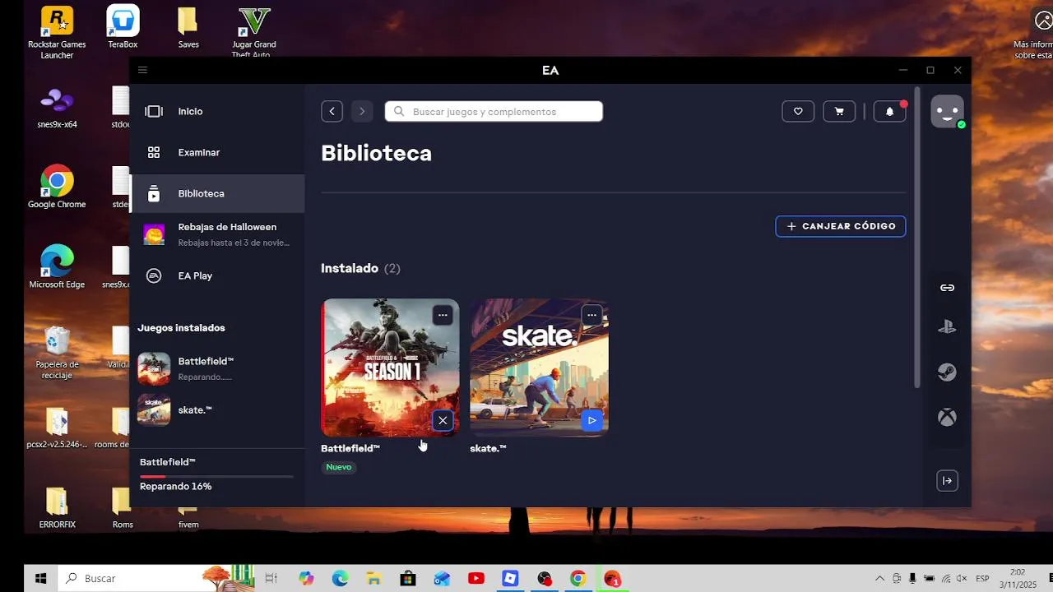Click the linked accounts chain icon
This screenshot has width=1053, height=592.
click(x=947, y=288)
